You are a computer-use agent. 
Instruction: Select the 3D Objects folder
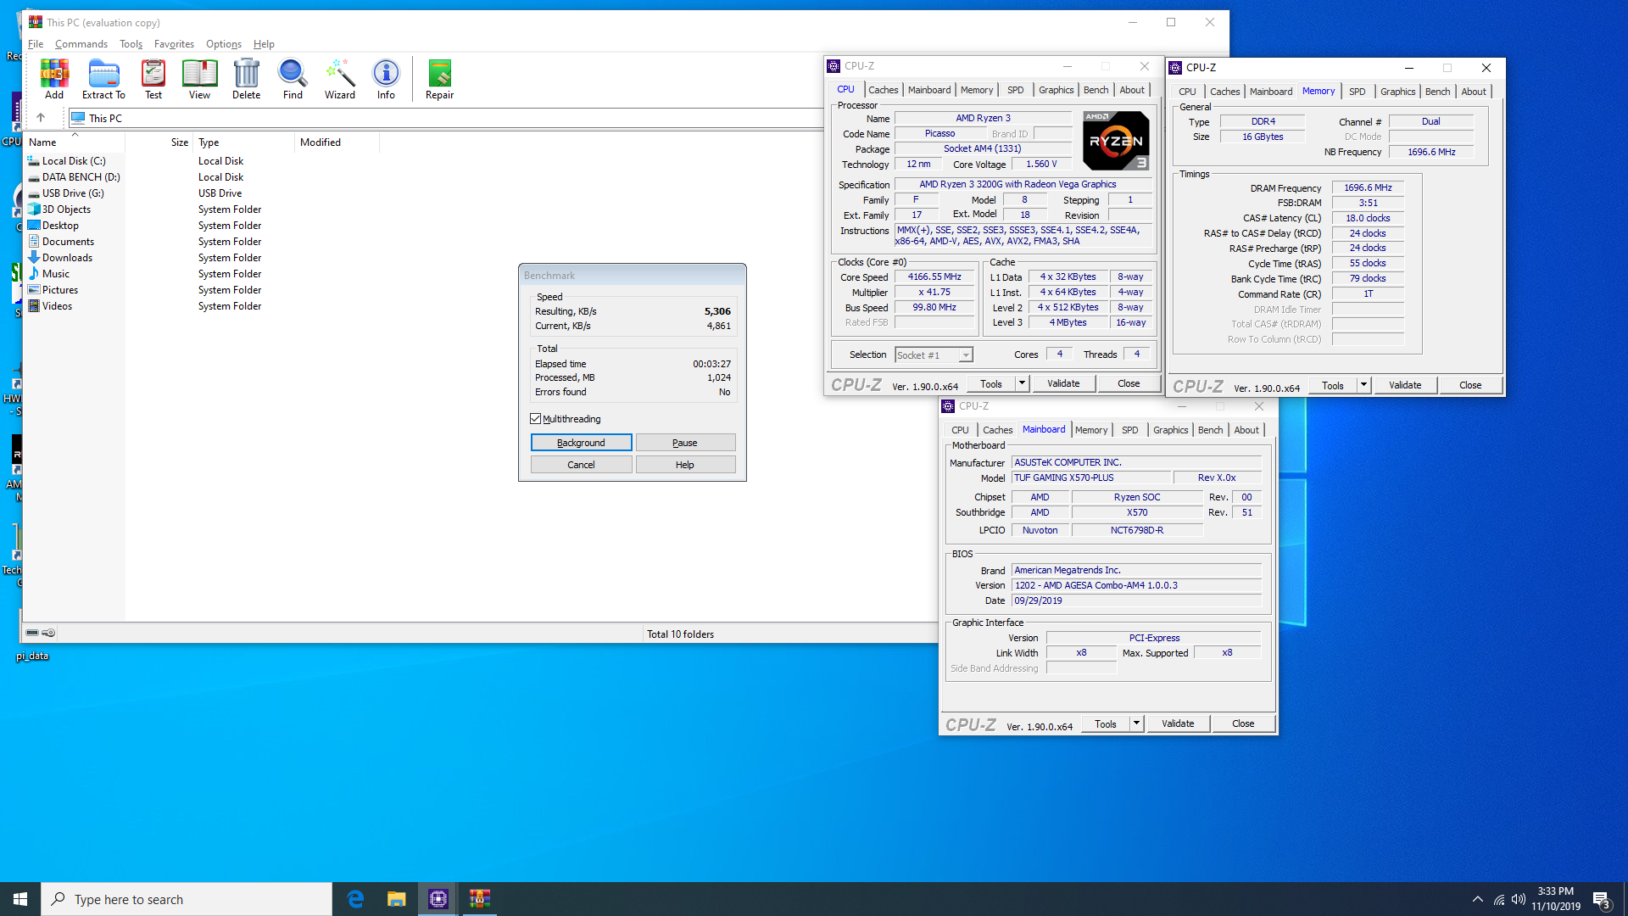(x=66, y=209)
